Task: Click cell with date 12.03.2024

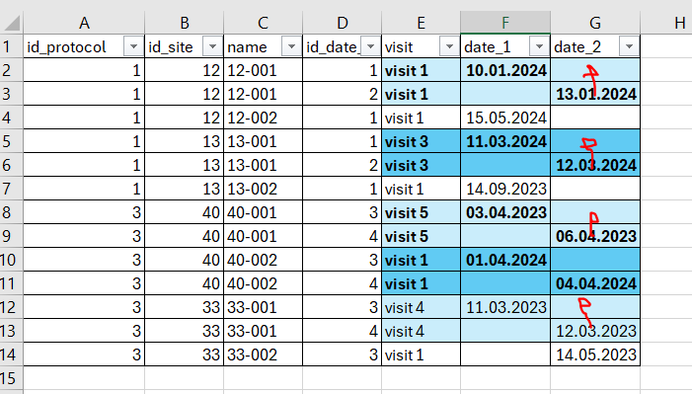Action: (x=595, y=165)
